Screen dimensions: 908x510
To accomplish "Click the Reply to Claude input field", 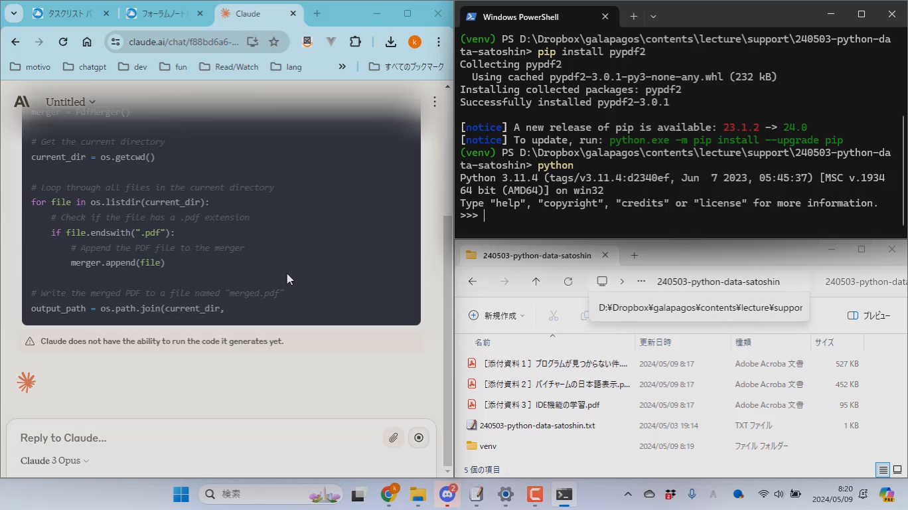I will (x=199, y=438).
